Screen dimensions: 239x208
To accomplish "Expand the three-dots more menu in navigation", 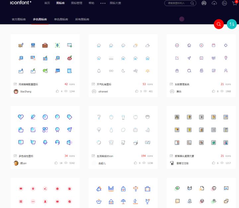I will [x=103, y=3].
